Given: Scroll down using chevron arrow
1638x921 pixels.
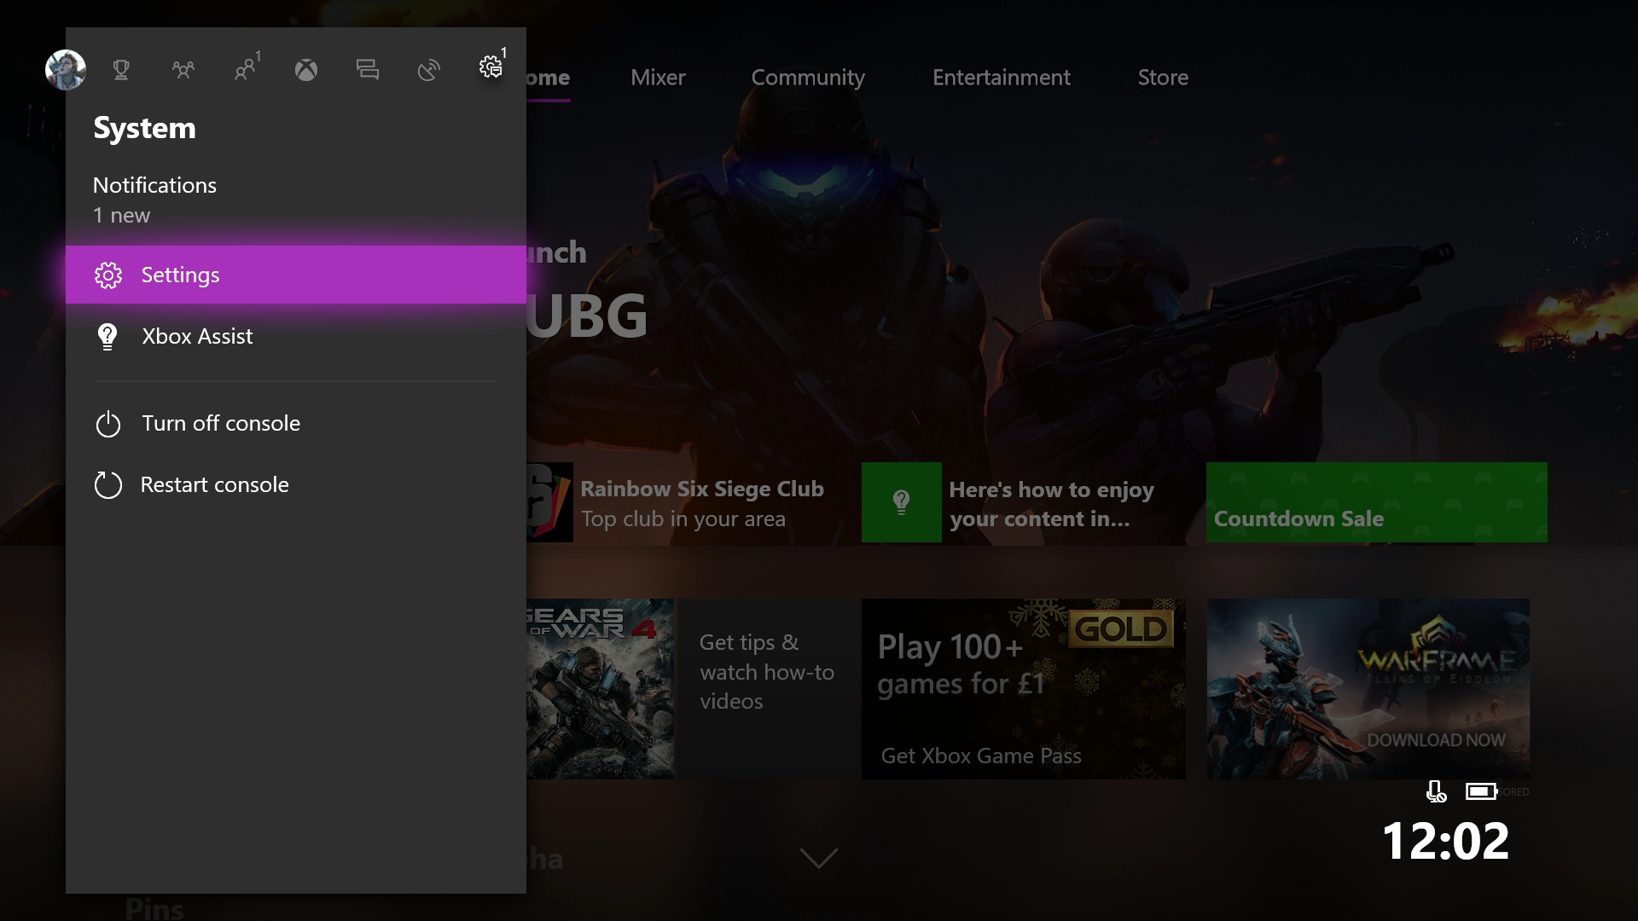Looking at the screenshot, I should point(819,859).
